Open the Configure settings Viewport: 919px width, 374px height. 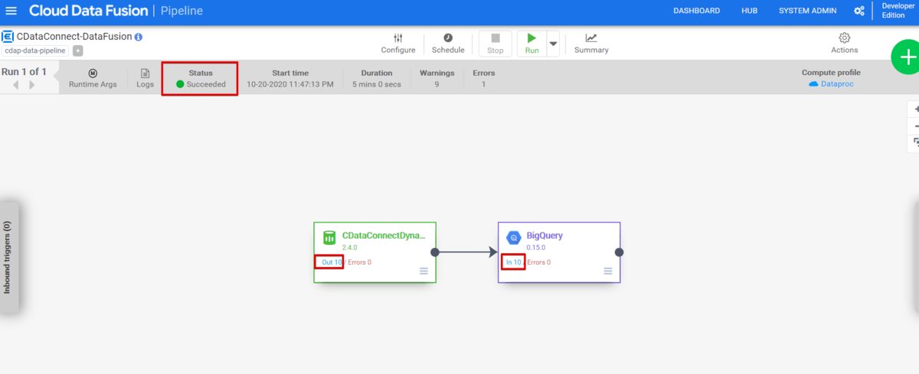(x=398, y=44)
